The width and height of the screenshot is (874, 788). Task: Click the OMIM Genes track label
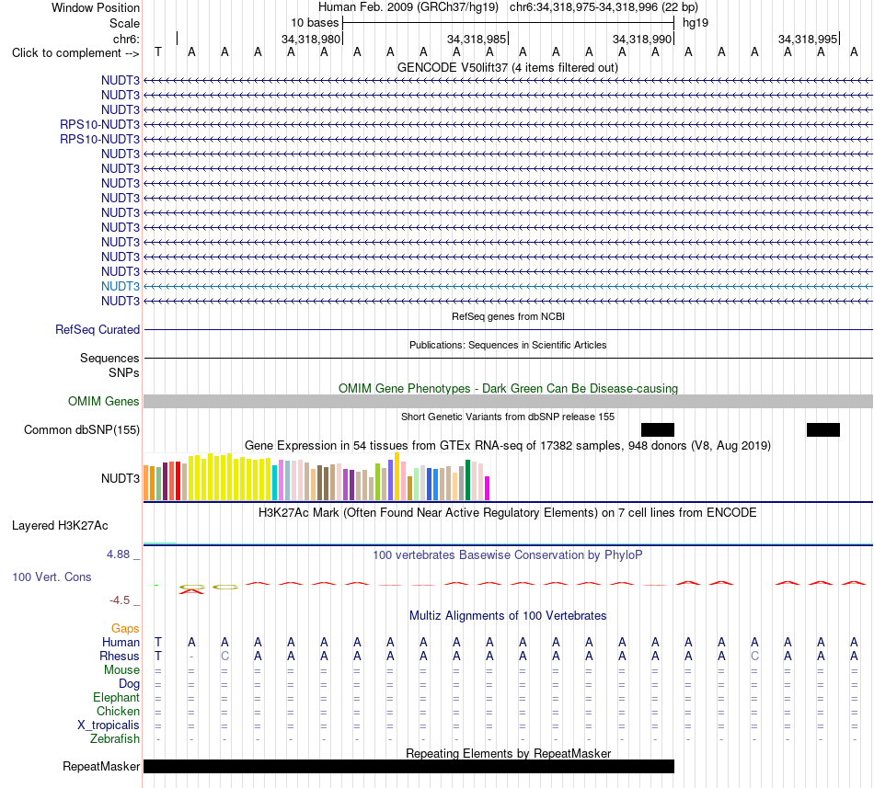click(x=103, y=401)
